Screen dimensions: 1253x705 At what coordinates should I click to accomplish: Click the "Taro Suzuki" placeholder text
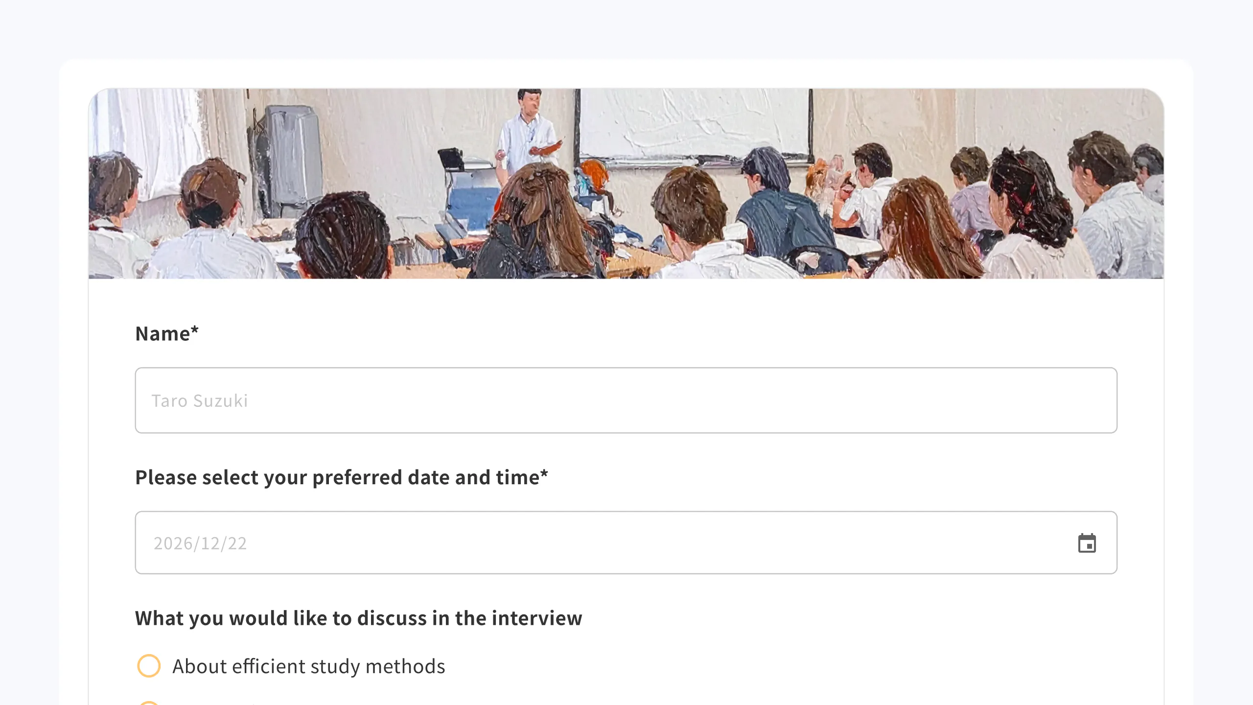(x=200, y=401)
